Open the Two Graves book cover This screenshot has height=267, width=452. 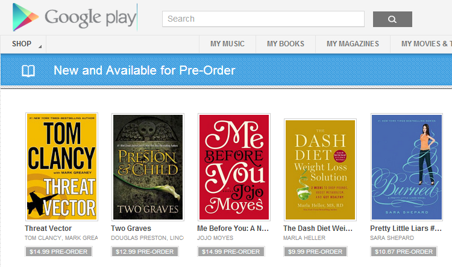click(148, 167)
